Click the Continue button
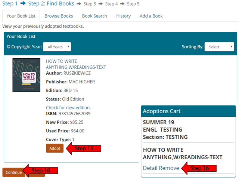239x181 pixels. [x=13, y=172]
